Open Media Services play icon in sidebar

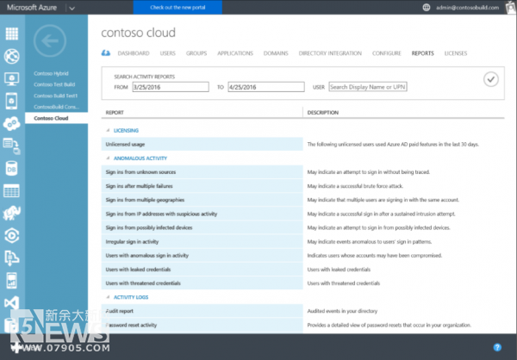[11, 235]
